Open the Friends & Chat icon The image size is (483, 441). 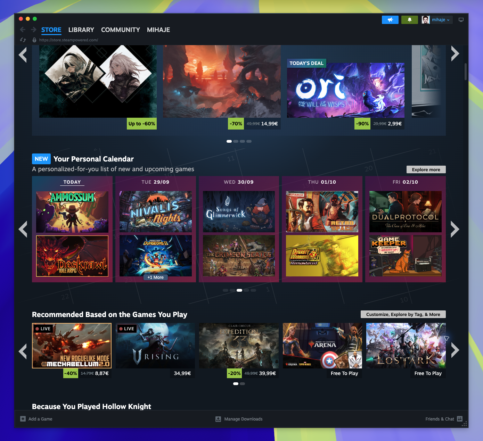(460, 419)
